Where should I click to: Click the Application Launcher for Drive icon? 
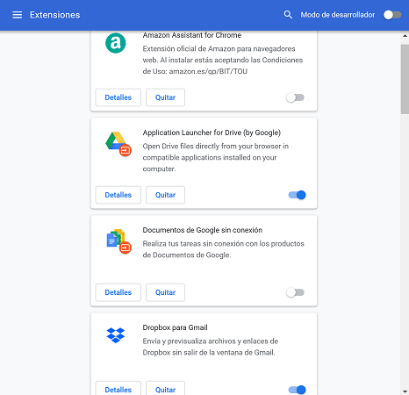tap(118, 144)
